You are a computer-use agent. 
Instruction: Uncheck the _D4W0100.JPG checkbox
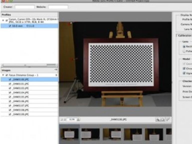tap(10, 79)
